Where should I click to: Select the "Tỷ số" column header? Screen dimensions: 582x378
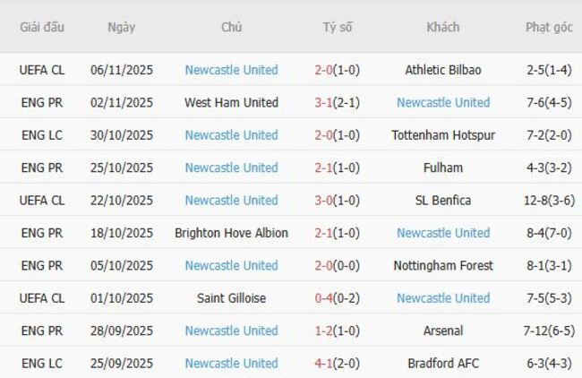[x=338, y=27]
